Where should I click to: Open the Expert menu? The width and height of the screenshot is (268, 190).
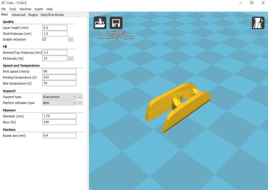coord(39,9)
